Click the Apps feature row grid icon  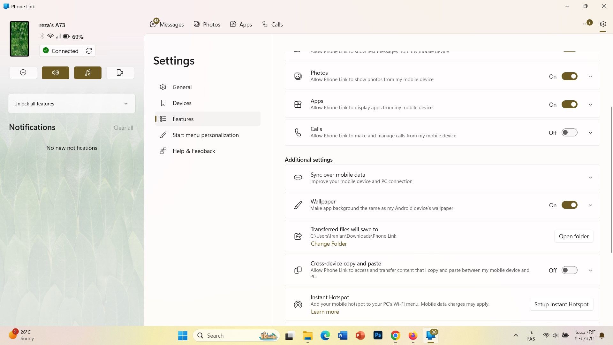pos(298,104)
